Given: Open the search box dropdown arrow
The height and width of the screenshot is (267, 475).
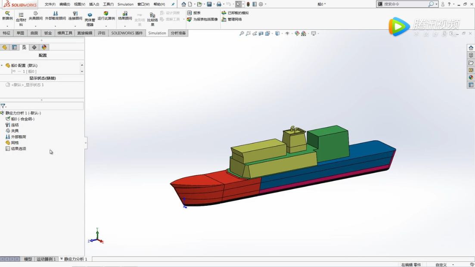Looking at the screenshot, I should [437, 4].
